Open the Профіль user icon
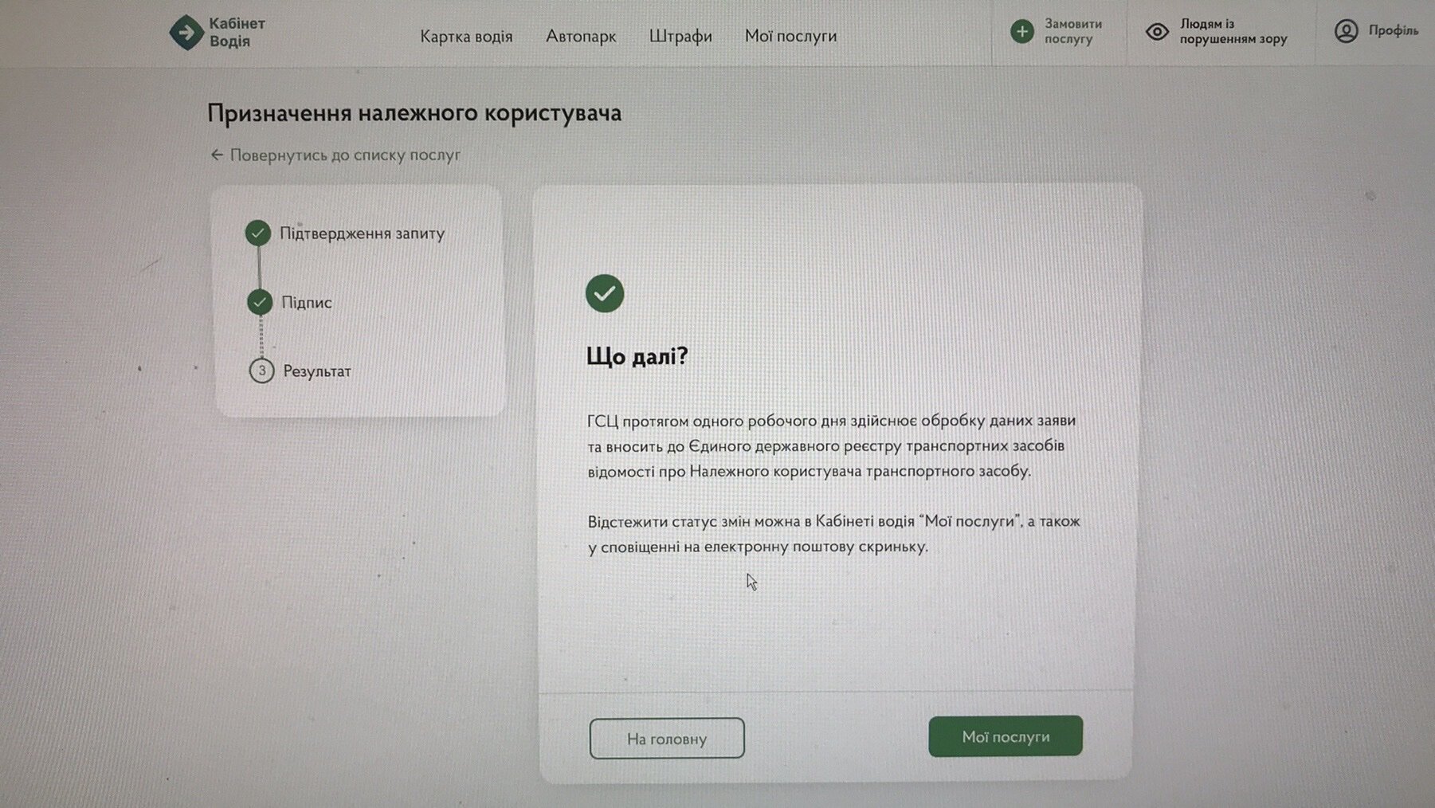 [x=1346, y=31]
